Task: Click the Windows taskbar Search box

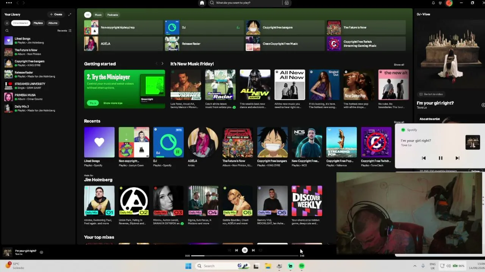Action: [222, 266]
